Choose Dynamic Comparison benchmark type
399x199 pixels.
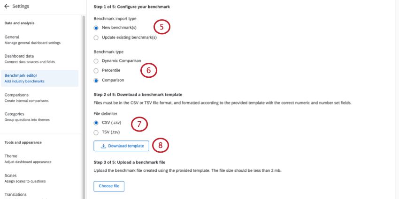96,61
